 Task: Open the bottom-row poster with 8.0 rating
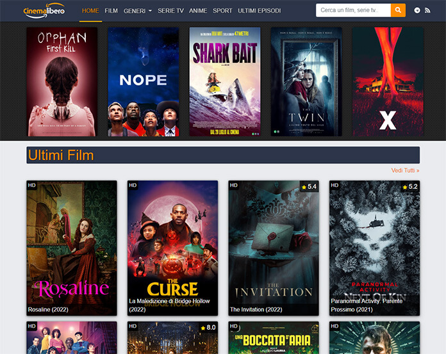click(172, 338)
